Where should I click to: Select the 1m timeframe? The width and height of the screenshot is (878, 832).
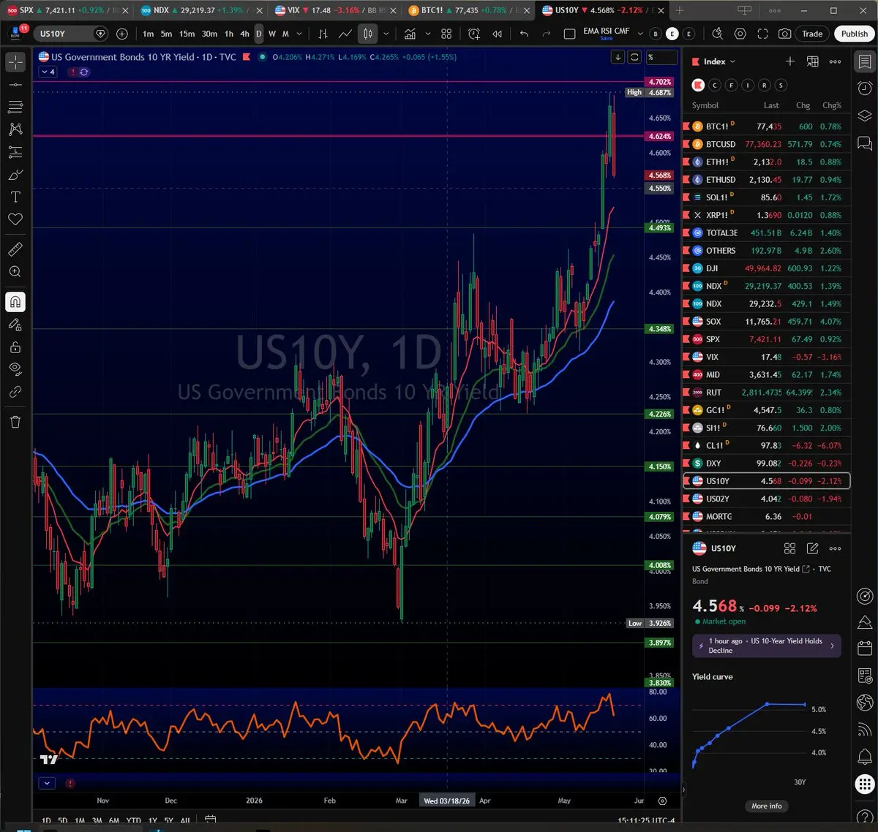tap(148, 34)
